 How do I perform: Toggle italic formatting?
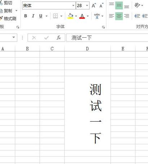[33, 16]
